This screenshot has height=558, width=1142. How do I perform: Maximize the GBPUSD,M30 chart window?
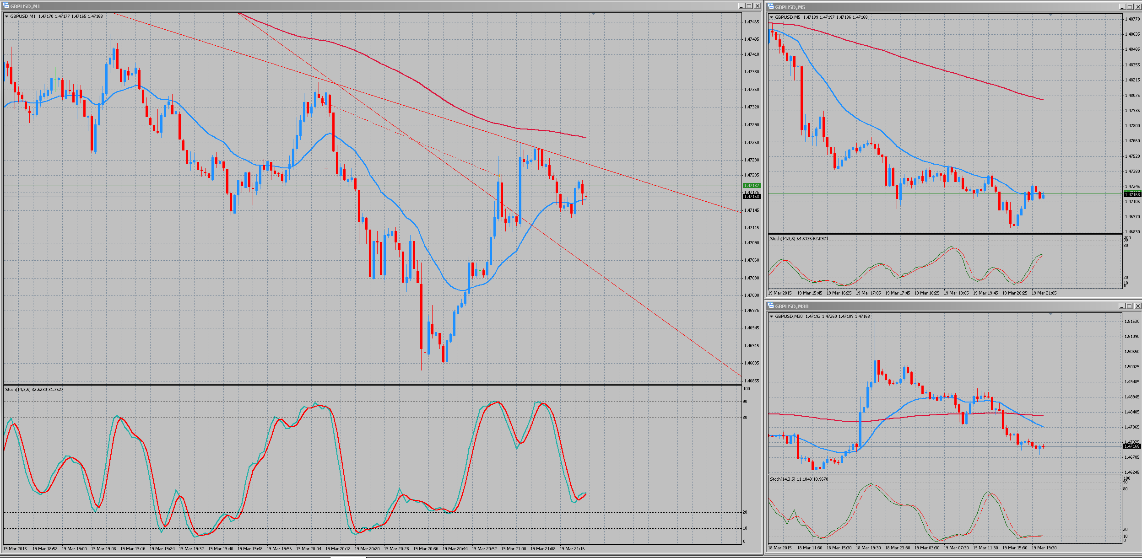tap(1130, 306)
